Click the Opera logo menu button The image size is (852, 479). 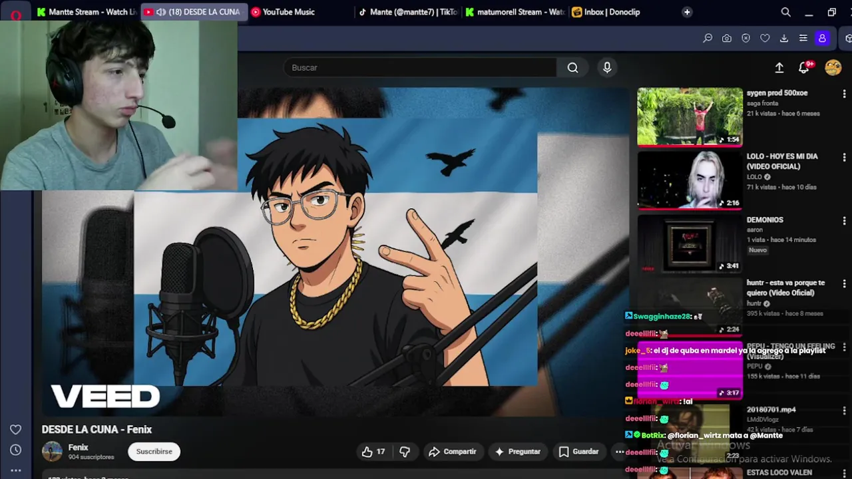[x=16, y=13]
